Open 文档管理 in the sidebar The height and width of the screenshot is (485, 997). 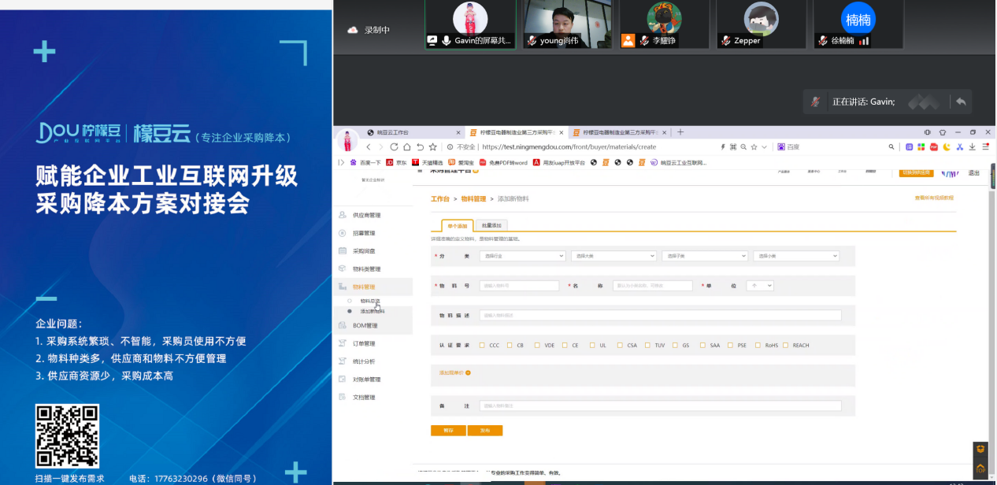(x=364, y=398)
